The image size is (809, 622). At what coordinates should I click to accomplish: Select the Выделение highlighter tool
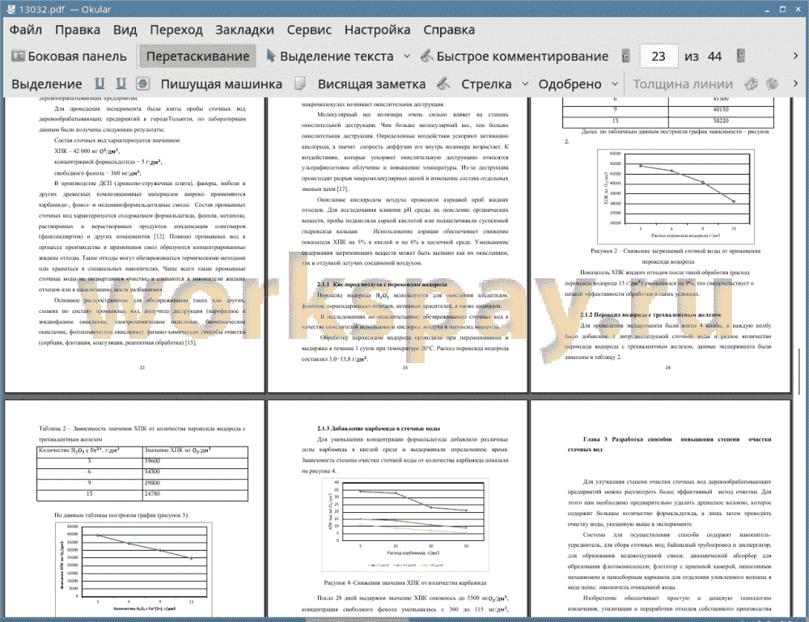(46, 84)
